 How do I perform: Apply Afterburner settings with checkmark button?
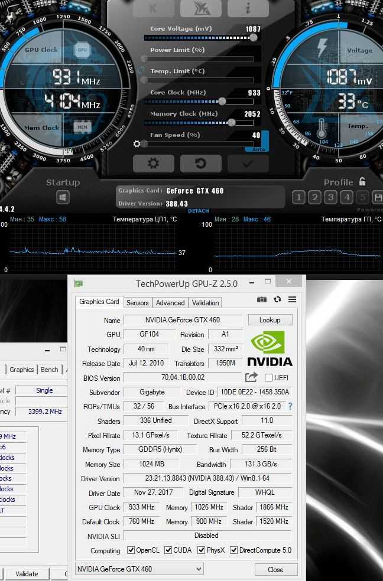pos(248,164)
